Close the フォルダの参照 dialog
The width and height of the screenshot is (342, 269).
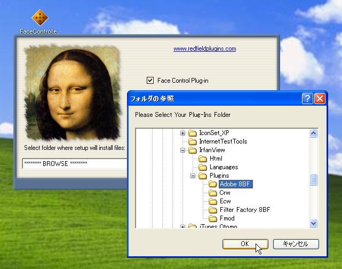320,99
